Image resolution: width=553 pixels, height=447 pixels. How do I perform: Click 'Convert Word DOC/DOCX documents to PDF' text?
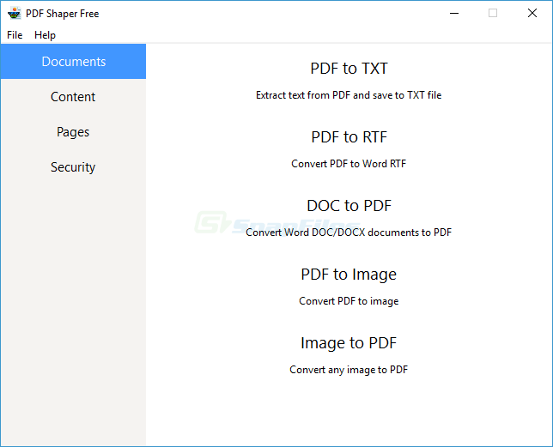tap(349, 233)
